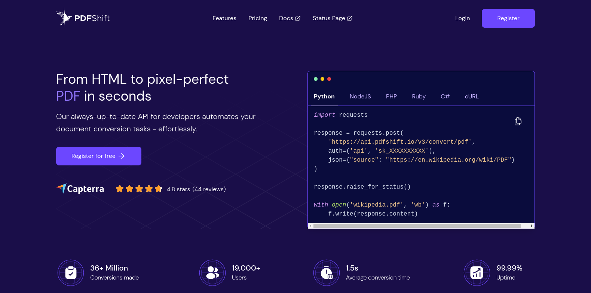Click the PDFShift bird logo
This screenshot has height=293, width=591.
tap(64, 18)
